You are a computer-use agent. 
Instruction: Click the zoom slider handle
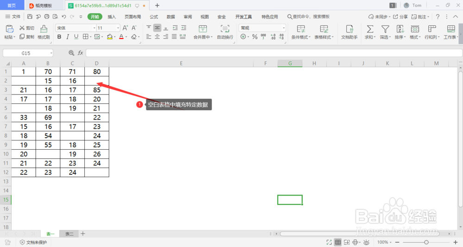point(426,242)
